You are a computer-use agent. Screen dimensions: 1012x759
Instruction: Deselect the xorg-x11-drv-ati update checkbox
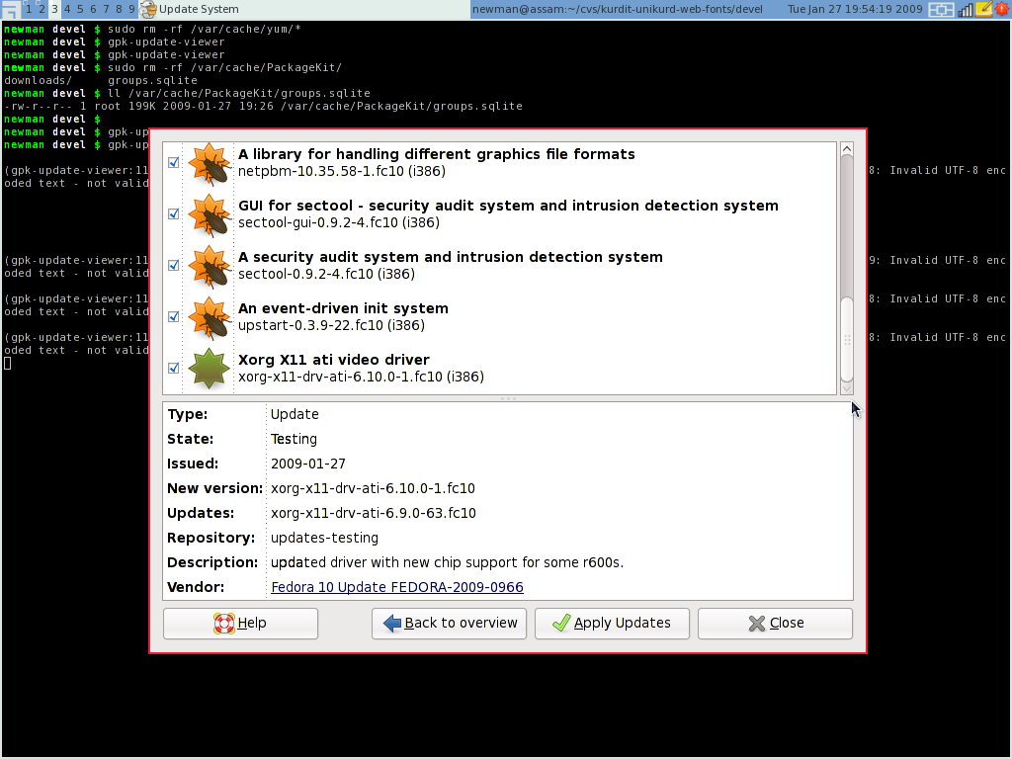174,369
